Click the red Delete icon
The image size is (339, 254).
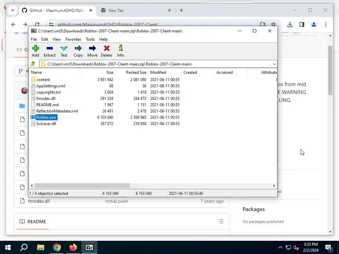(107, 48)
